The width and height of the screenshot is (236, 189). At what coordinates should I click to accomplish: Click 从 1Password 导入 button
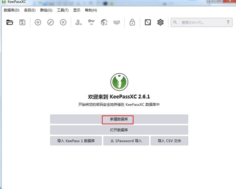[126, 141]
